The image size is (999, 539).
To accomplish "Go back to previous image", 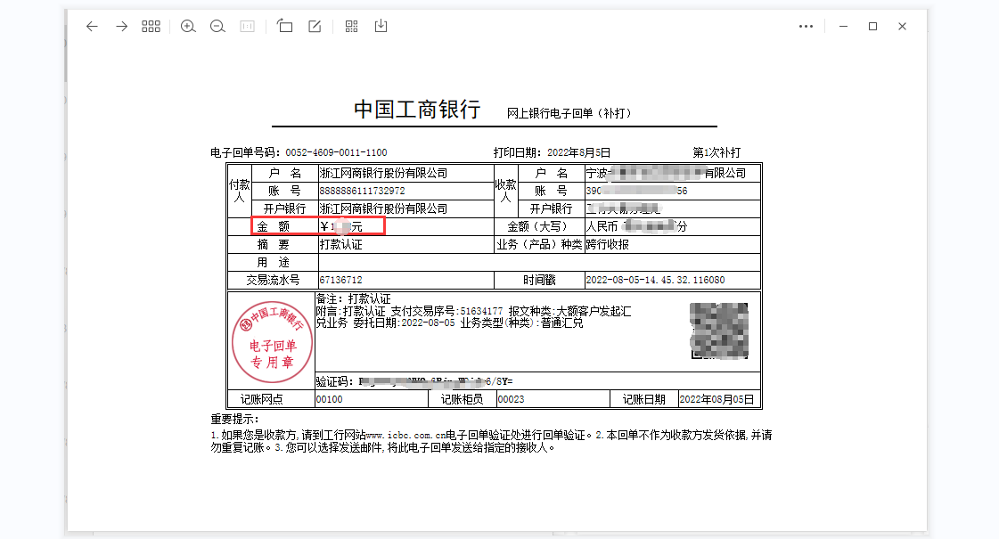I will 92,26.
